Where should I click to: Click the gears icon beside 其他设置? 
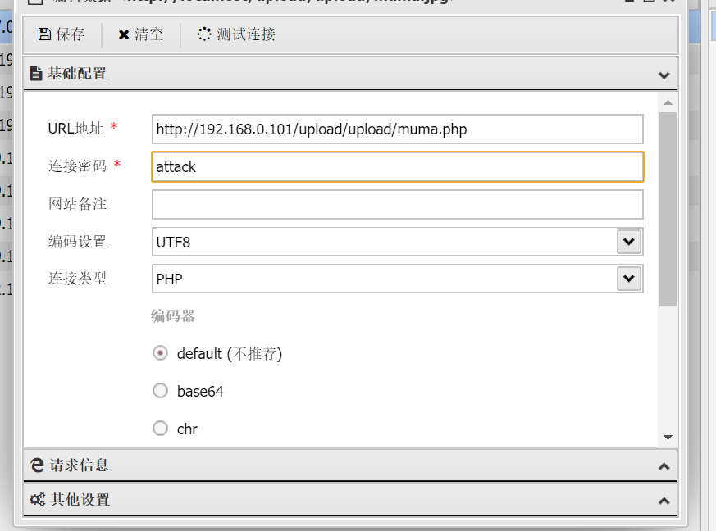[37, 500]
